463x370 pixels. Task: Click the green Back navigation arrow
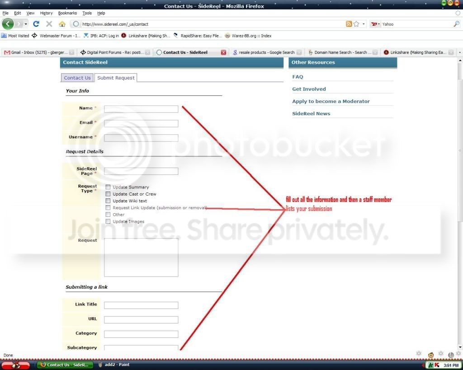click(x=8, y=24)
